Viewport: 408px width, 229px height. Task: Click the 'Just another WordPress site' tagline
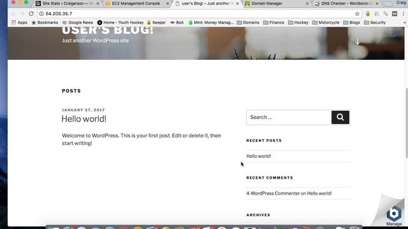tap(95, 41)
